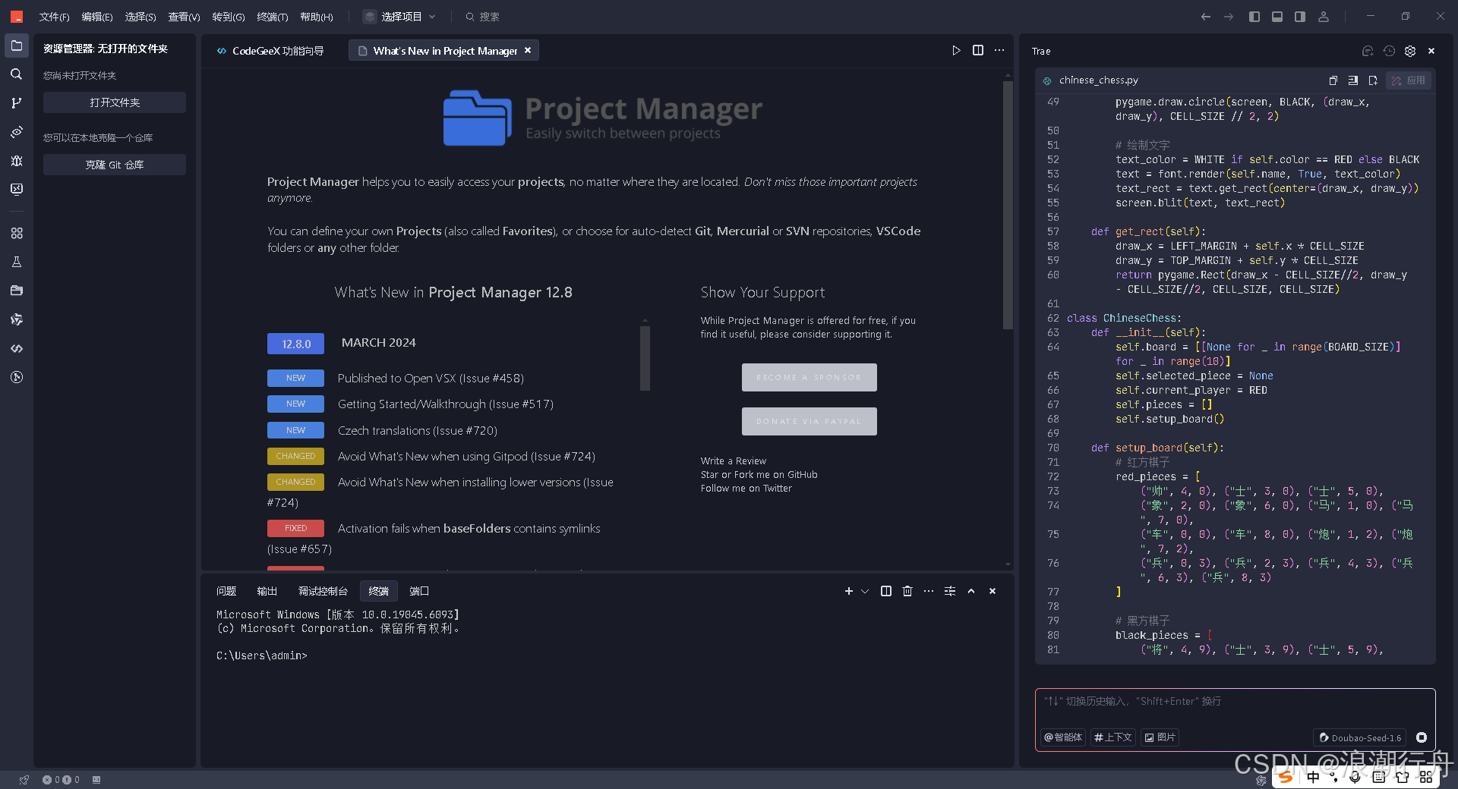The height and width of the screenshot is (789, 1458).
Task: Open the Search view in activity bar
Action: [17, 74]
